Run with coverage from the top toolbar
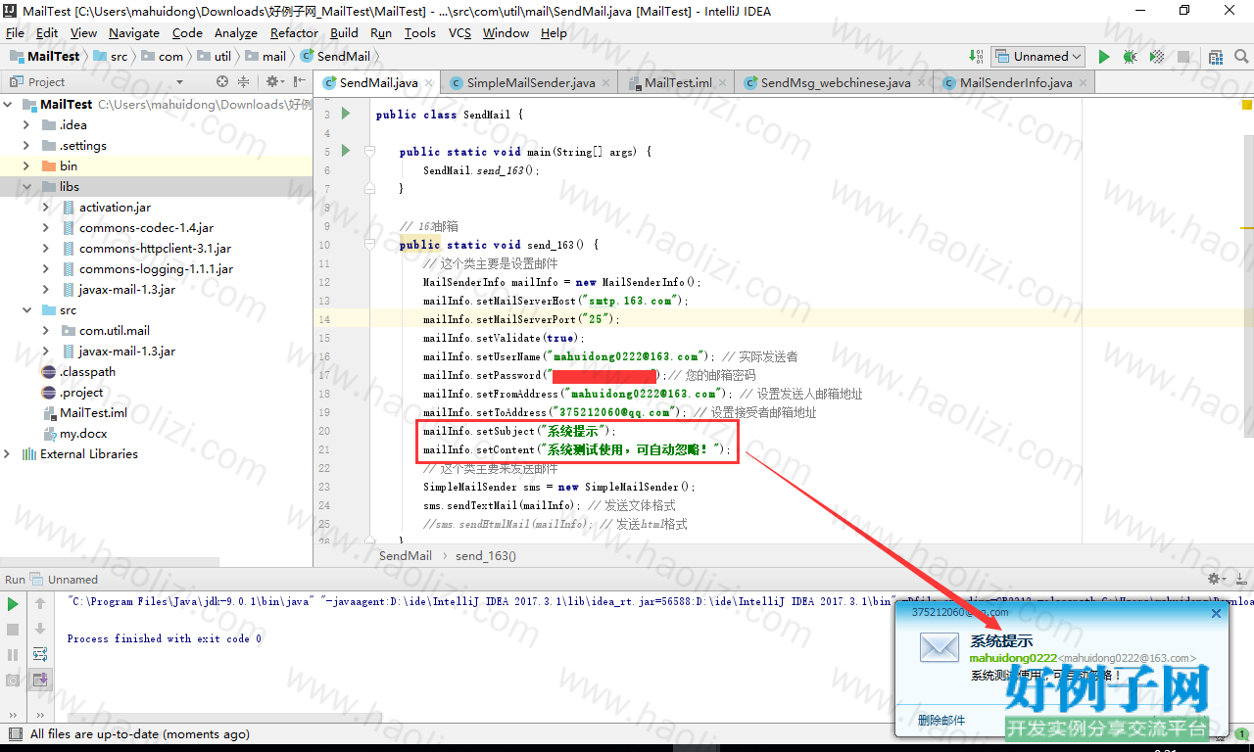1254x752 pixels. tap(1156, 57)
